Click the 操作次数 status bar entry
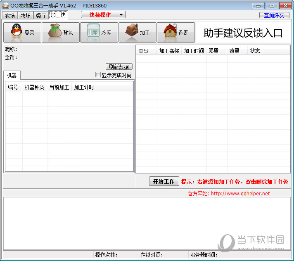294x261 pixels. [116, 255]
